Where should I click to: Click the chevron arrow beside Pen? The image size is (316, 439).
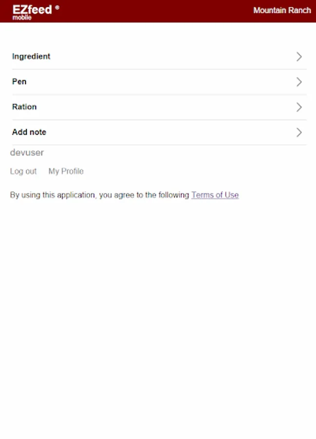pyautogui.click(x=299, y=82)
